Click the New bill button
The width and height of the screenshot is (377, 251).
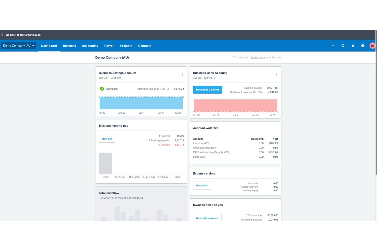point(107,139)
